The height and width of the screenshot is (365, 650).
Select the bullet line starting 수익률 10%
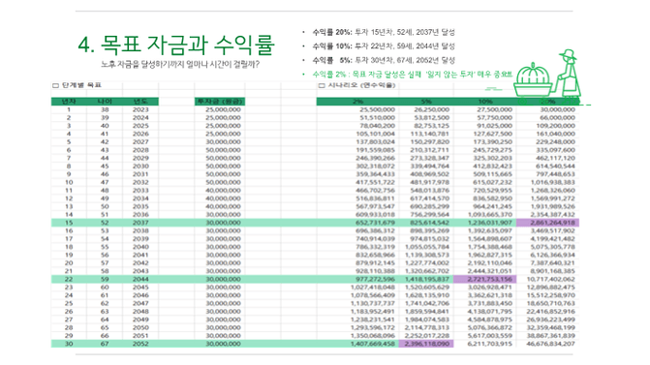tap(384, 46)
